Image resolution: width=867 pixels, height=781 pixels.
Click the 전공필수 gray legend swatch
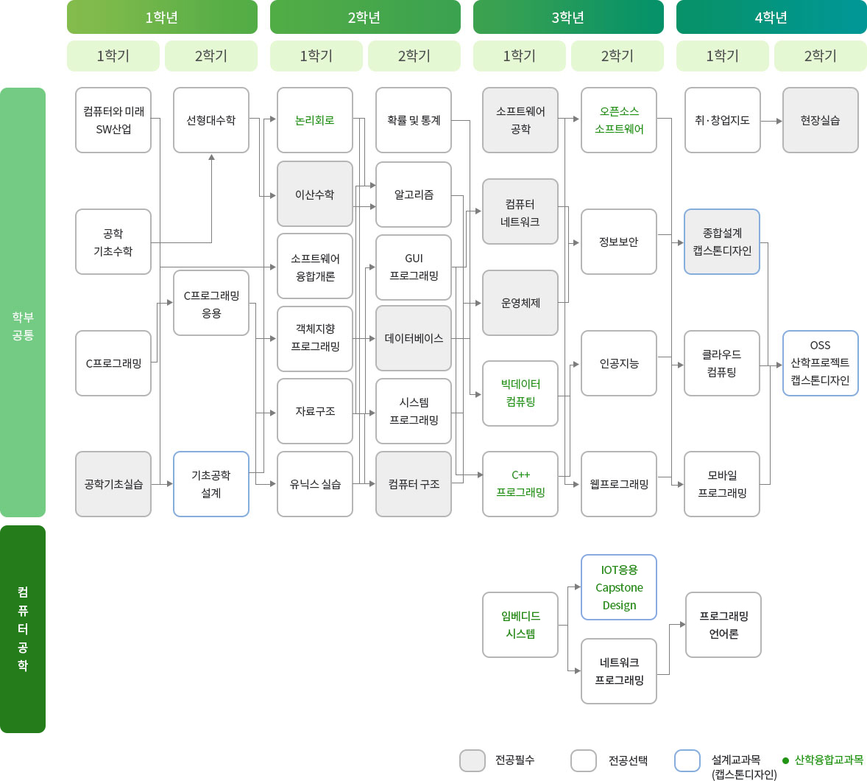coord(473,760)
